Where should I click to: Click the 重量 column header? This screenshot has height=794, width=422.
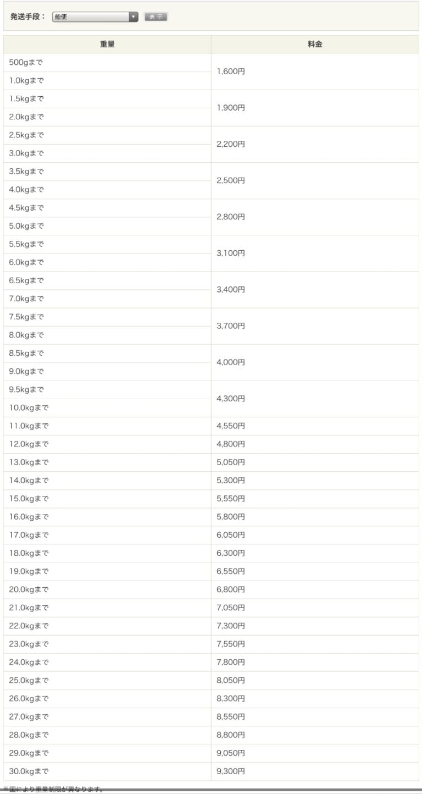pos(107,45)
